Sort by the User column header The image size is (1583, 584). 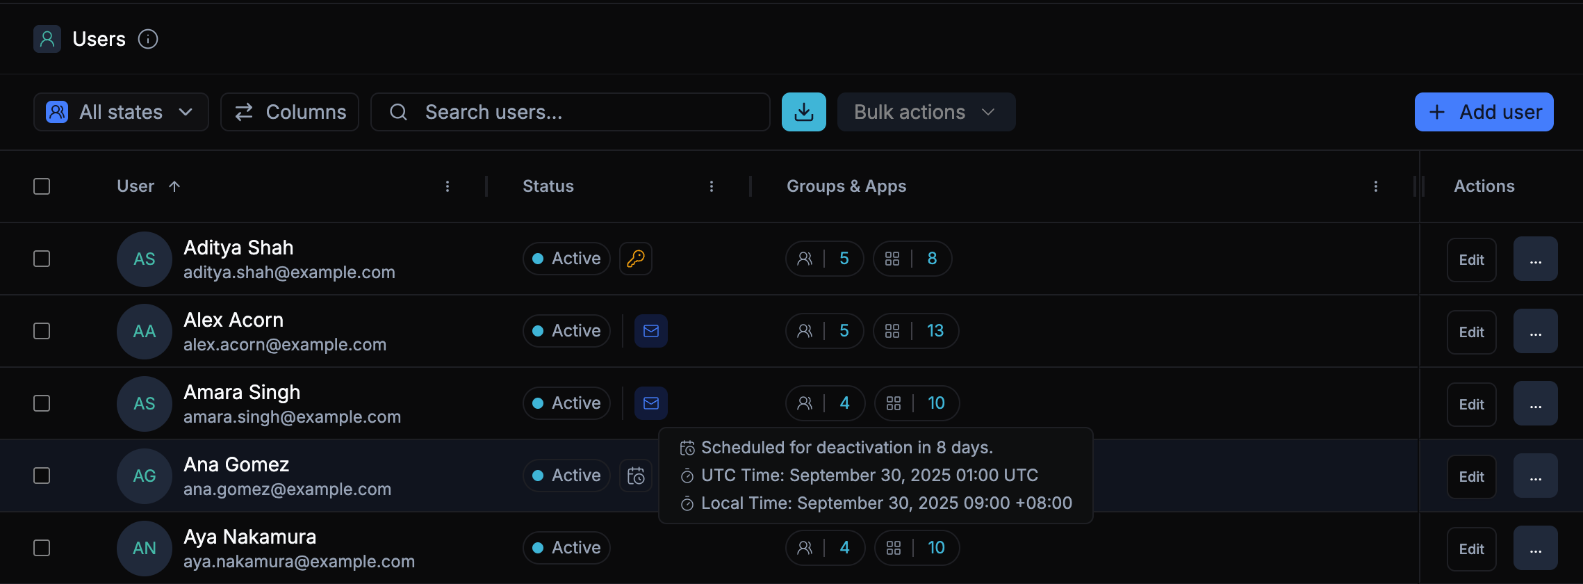(x=136, y=186)
